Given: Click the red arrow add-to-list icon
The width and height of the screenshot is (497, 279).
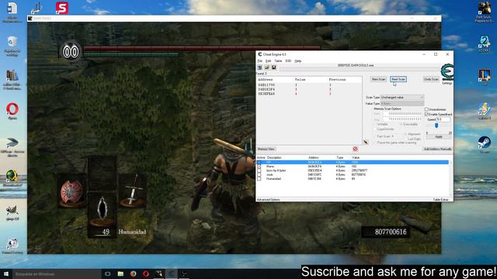Looking at the screenshot, I should pyautogui.click(x=366, y=143).
